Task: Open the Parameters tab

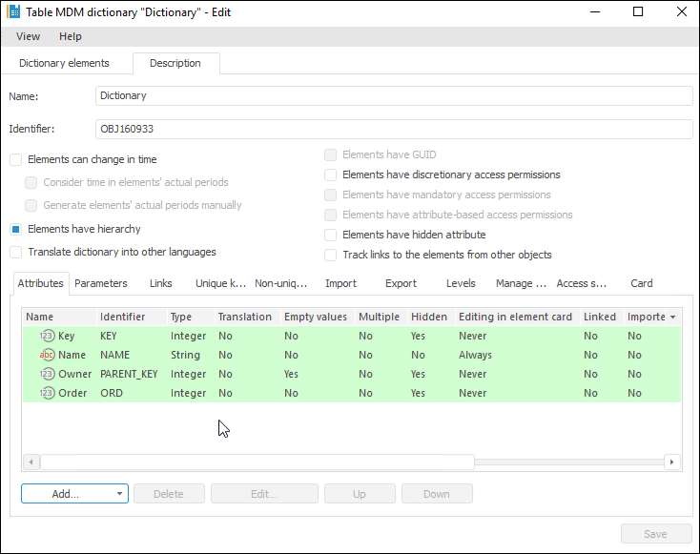Action: click(x=101, y=283)
